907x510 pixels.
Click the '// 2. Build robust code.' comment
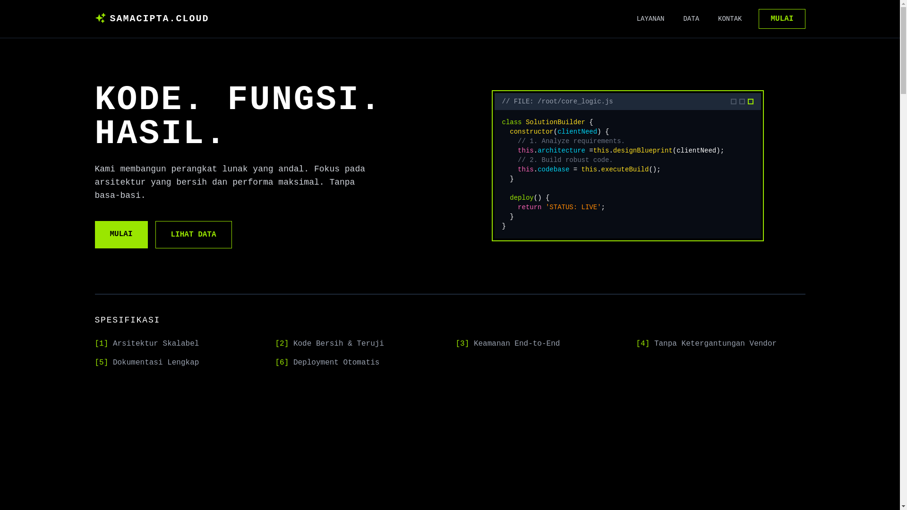(x=565, y=160)
